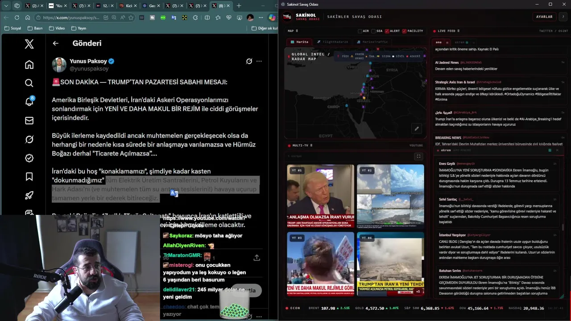Add page to favorites with star icon
Viewport: 571px width, 321px height.
(131, 17)
